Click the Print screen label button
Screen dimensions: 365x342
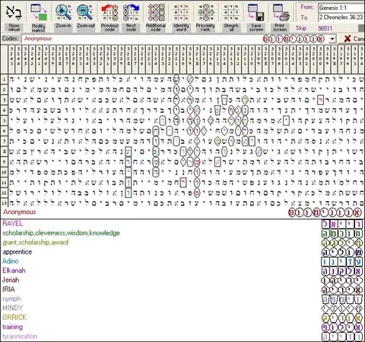(x=280, y=27)
